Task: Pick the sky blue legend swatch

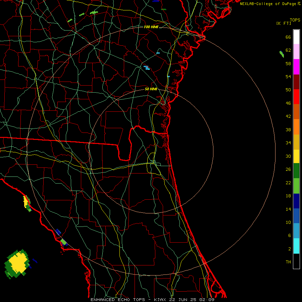Action: (296, 231)
